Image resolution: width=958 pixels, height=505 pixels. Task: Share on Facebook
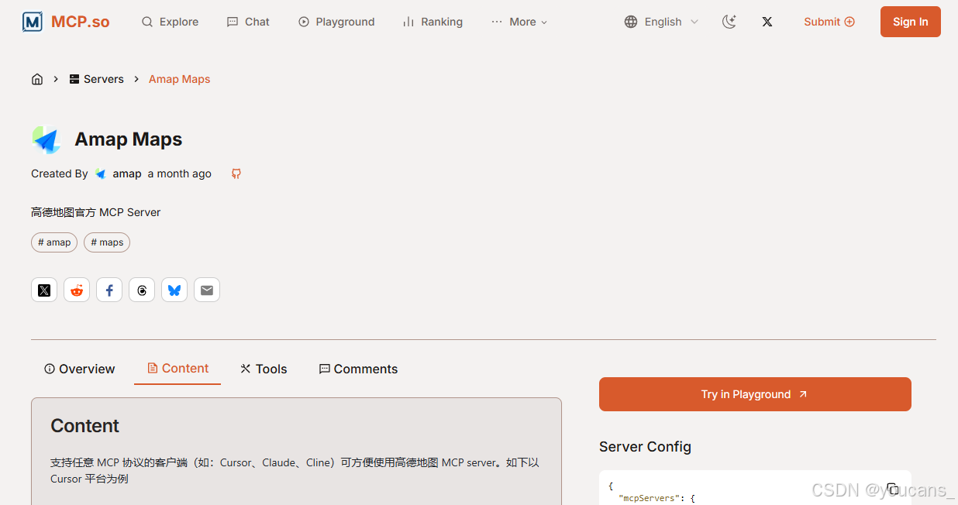click(109, 290)
